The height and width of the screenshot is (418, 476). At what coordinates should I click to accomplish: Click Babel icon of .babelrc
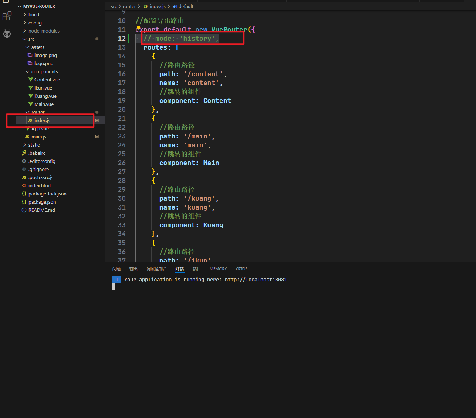point(24,153)
